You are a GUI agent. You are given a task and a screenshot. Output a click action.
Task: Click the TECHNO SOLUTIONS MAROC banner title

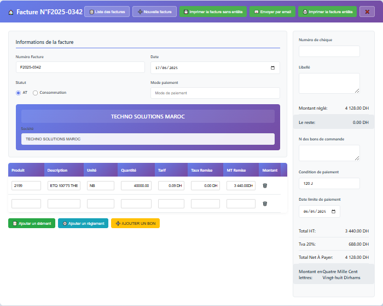(x=148, y=116)
